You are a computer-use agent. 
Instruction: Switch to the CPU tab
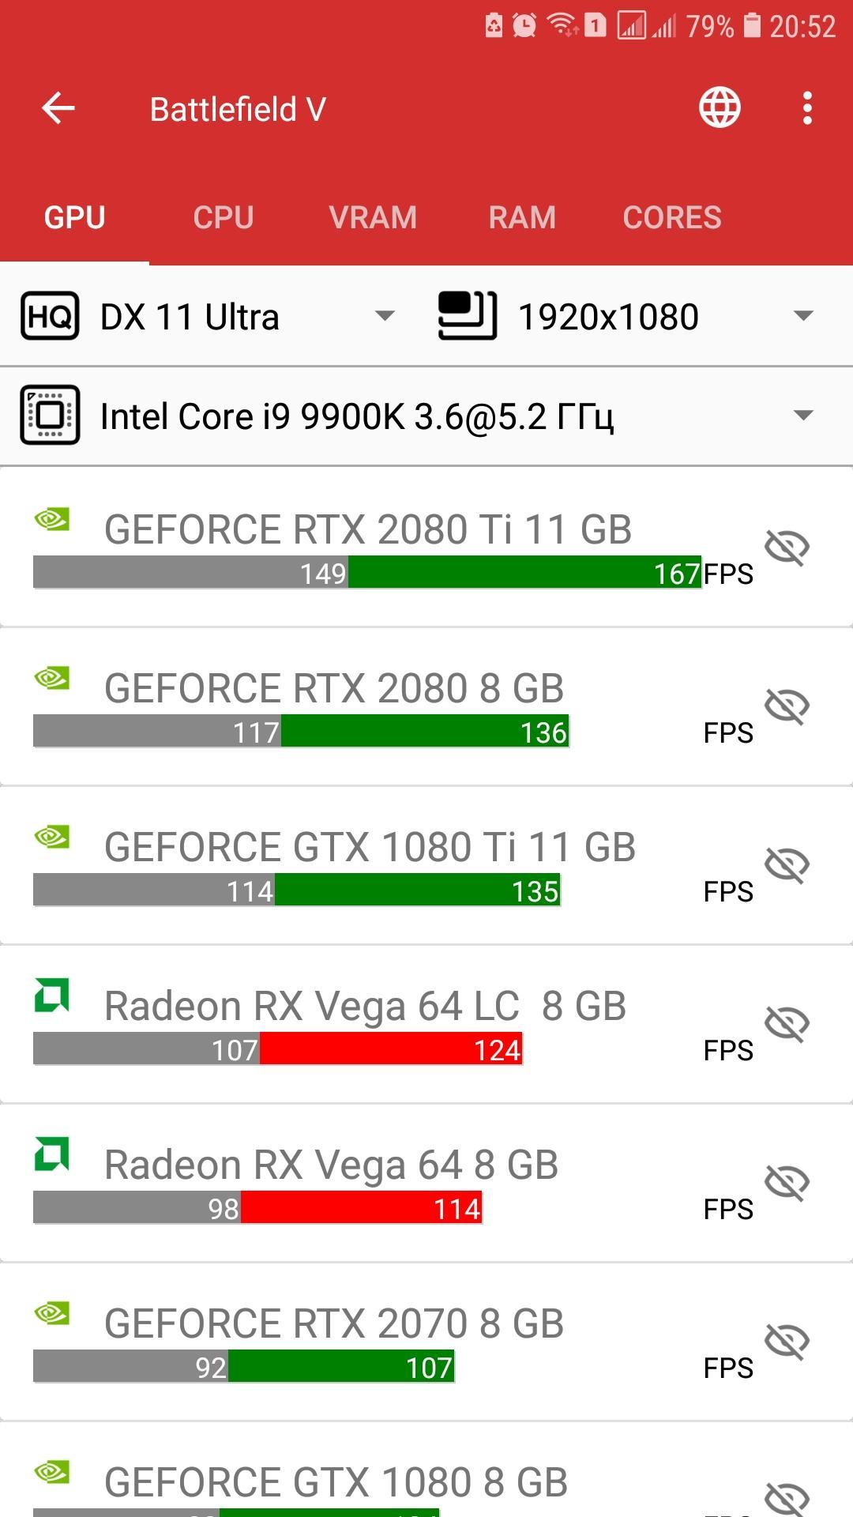pyautogui.click(x=224, y=217)
